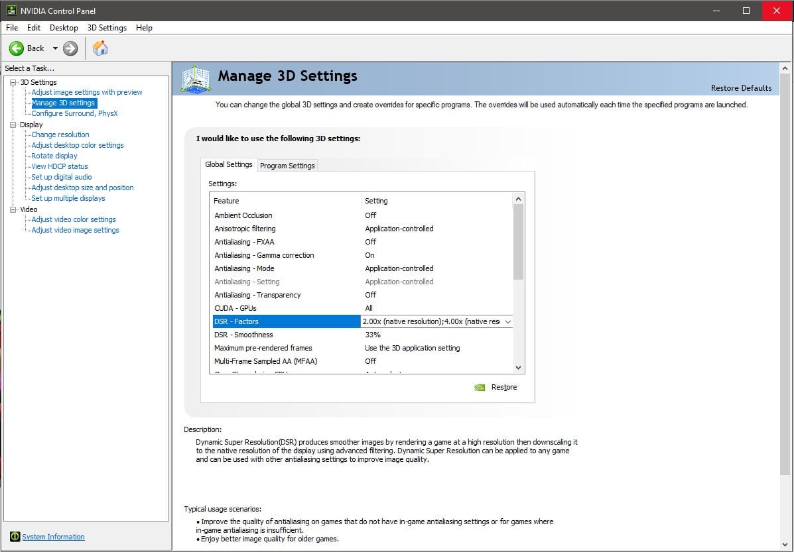Screen dimensions: 794x552
Task: Close the NVIDIA Control Panel window
Action: click(777, 11)
